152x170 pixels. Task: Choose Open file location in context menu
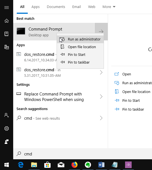click(x=80, y=47)
